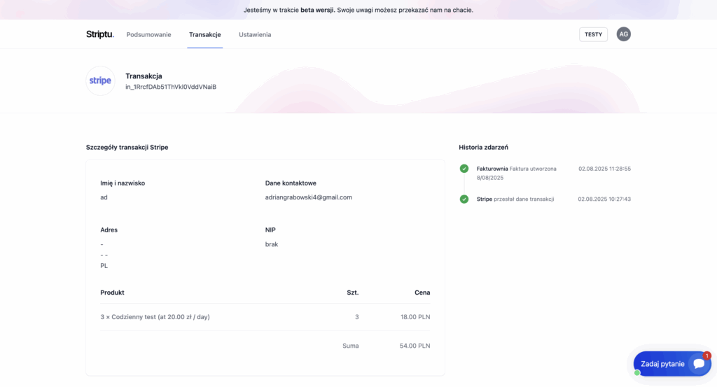Click the green check icon for Fakturownia event

pos(464,169)
